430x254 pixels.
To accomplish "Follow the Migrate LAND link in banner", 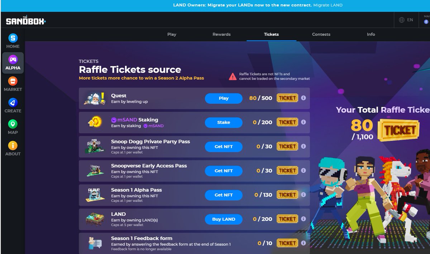I will coord(328,5).
